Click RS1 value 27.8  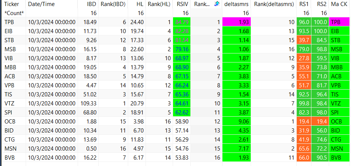(x=304, y=58)
